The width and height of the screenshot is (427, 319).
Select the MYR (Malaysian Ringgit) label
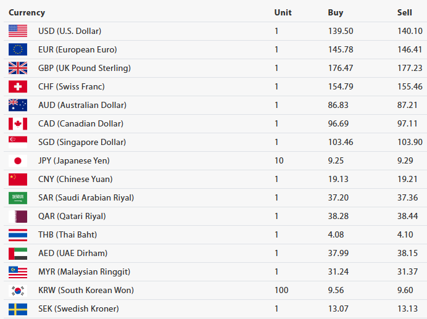pos(84,271)
